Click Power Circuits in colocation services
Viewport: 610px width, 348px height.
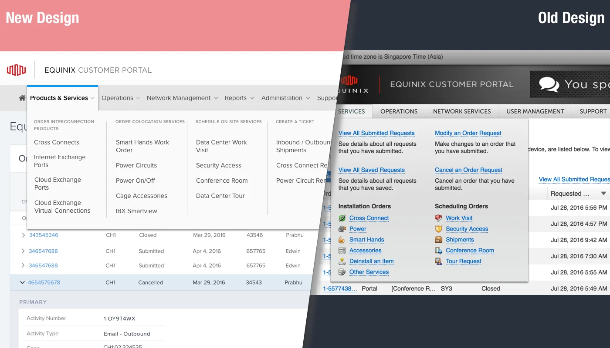136,165
